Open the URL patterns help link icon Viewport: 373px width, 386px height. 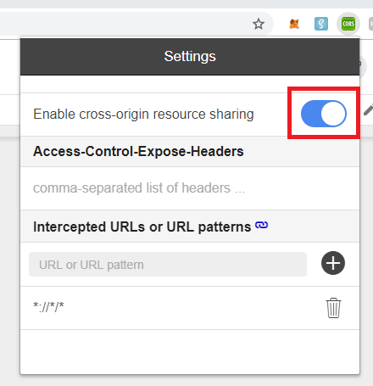tap(261, 225)
